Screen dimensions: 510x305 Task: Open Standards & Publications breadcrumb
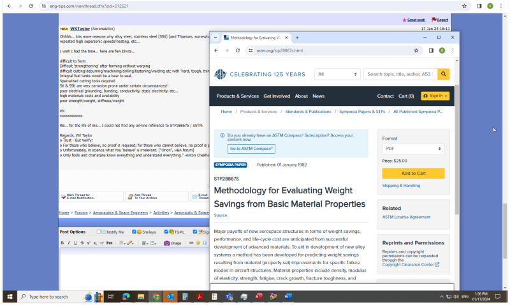[x=308, y=112]
